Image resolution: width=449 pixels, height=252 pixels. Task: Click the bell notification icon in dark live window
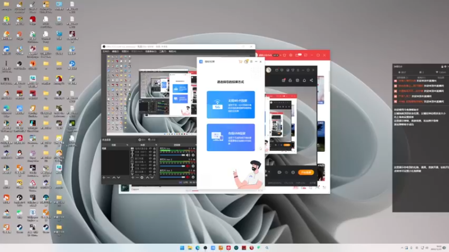(x=304, y=80)
